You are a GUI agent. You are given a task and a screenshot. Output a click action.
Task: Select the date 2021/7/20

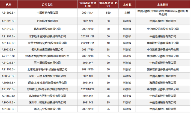(88, 49)
